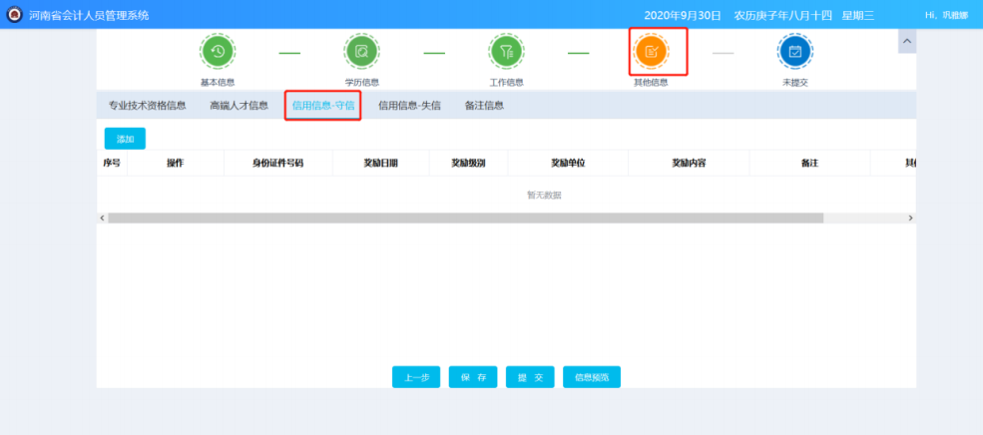The image size is (983, 435).
Task: Select the 信用信息-守信 tab
Action: [x=323, y=106]
